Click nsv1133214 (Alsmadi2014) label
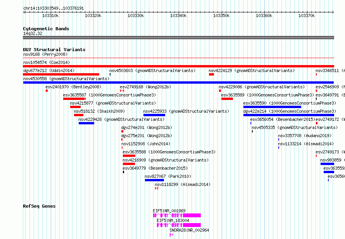 tap(306, 144)
